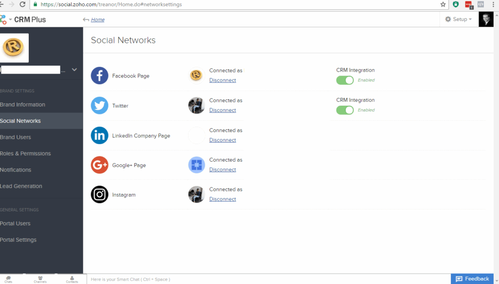Reload the page in browser

tap(22, 4)
